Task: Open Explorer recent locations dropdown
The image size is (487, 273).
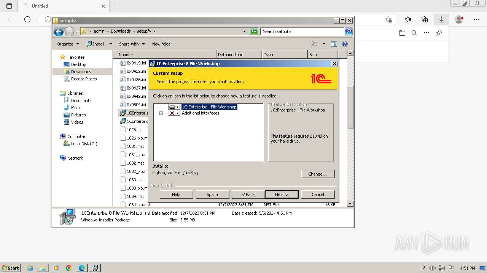Action: (x=76, y=31)
